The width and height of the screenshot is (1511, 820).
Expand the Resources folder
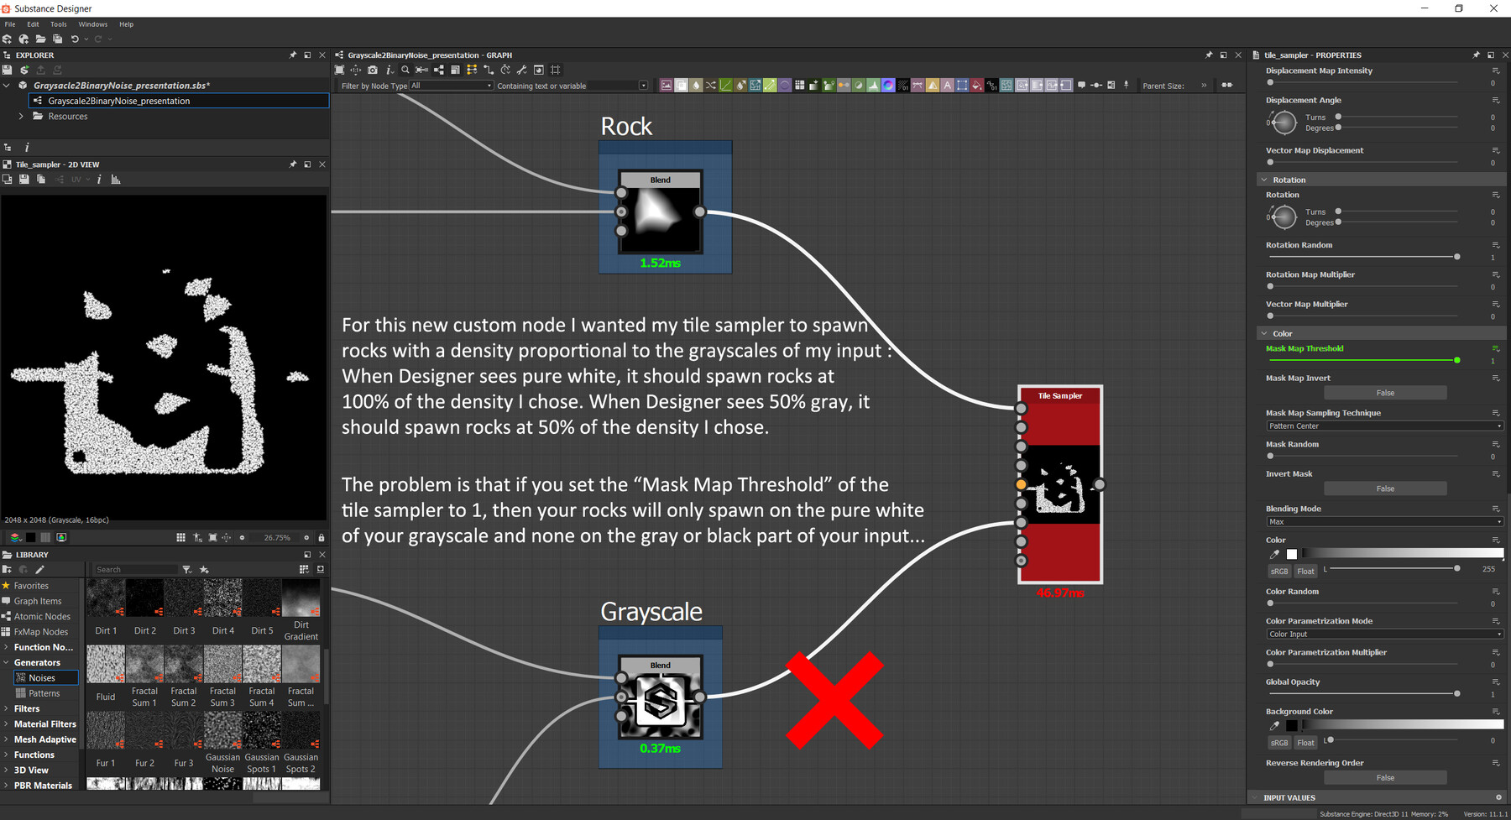coord(21,117)
